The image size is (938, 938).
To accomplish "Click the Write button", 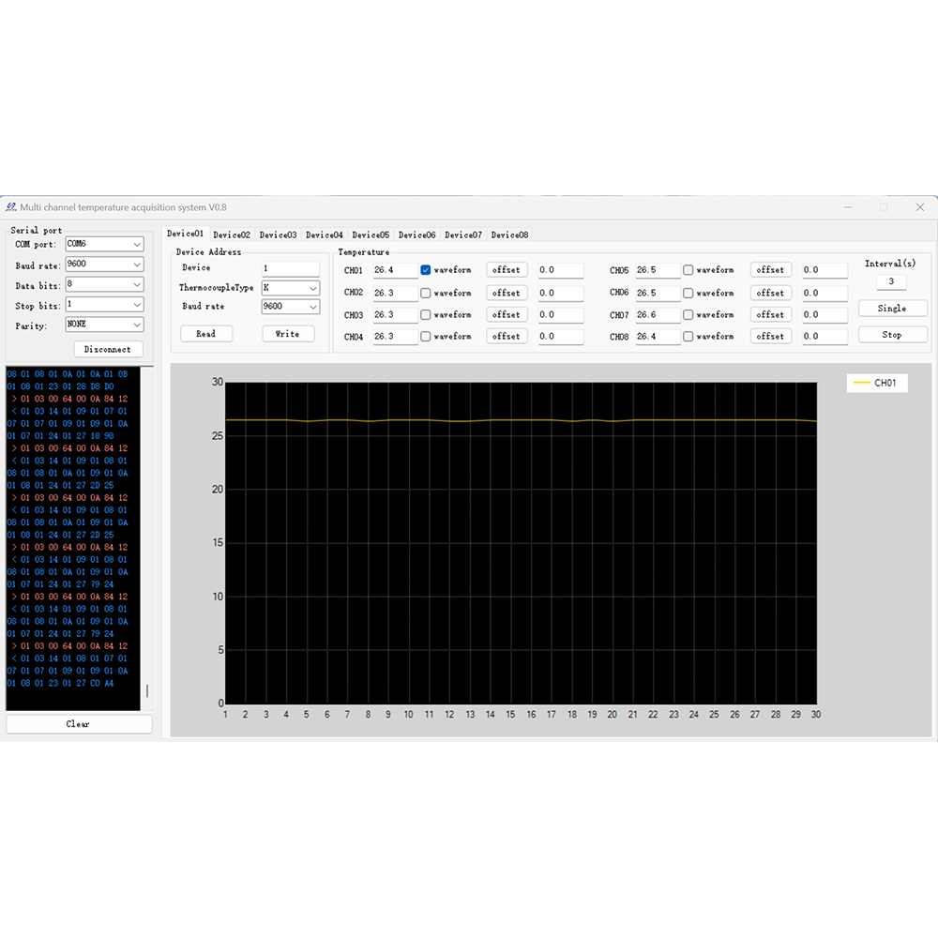I will pos(288,334).
